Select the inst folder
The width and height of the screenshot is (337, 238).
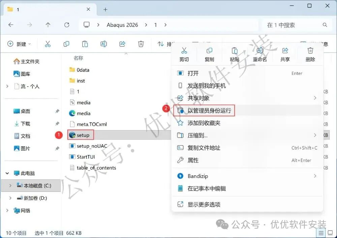77,81
